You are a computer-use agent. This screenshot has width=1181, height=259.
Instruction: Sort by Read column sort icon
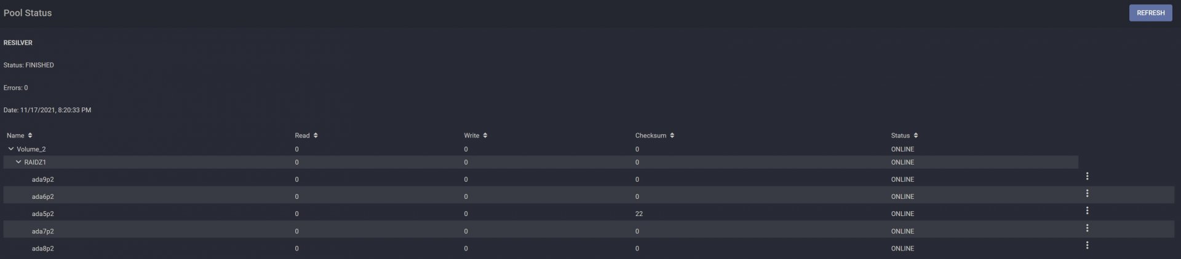pyautogui.click(x=315, y=136)
